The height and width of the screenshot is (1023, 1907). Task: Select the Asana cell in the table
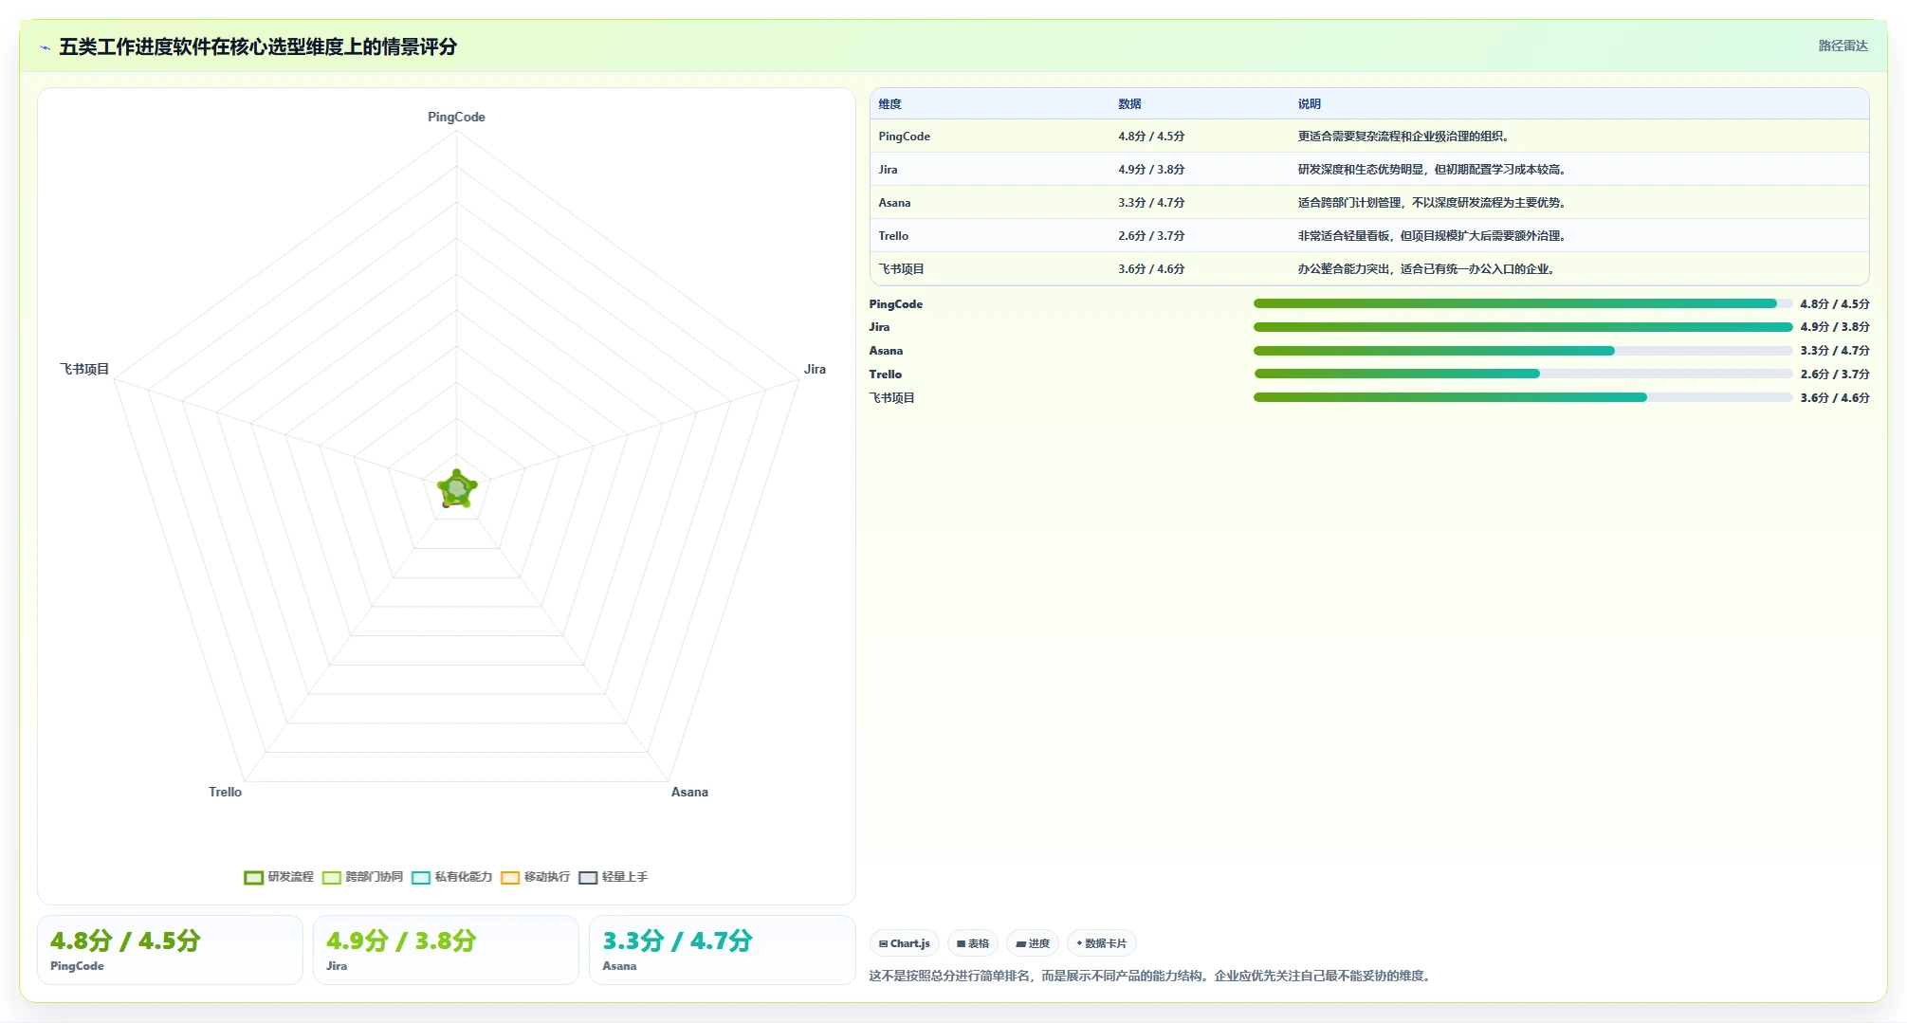click(894, 203)
